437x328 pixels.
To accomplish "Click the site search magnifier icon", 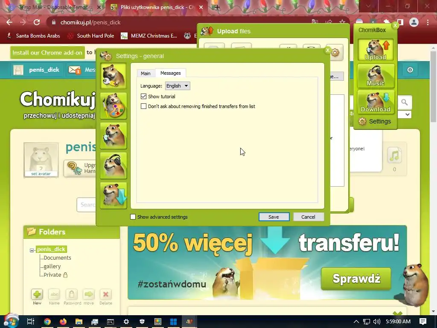I will 405,102.
